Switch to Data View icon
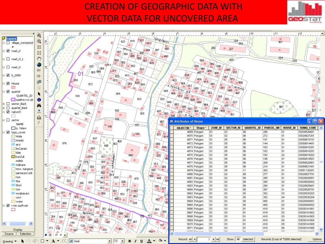325x244 pixels. 46,235
